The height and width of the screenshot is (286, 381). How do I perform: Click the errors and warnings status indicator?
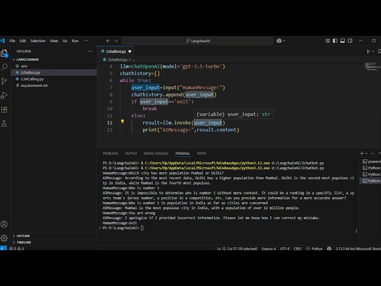17,248
